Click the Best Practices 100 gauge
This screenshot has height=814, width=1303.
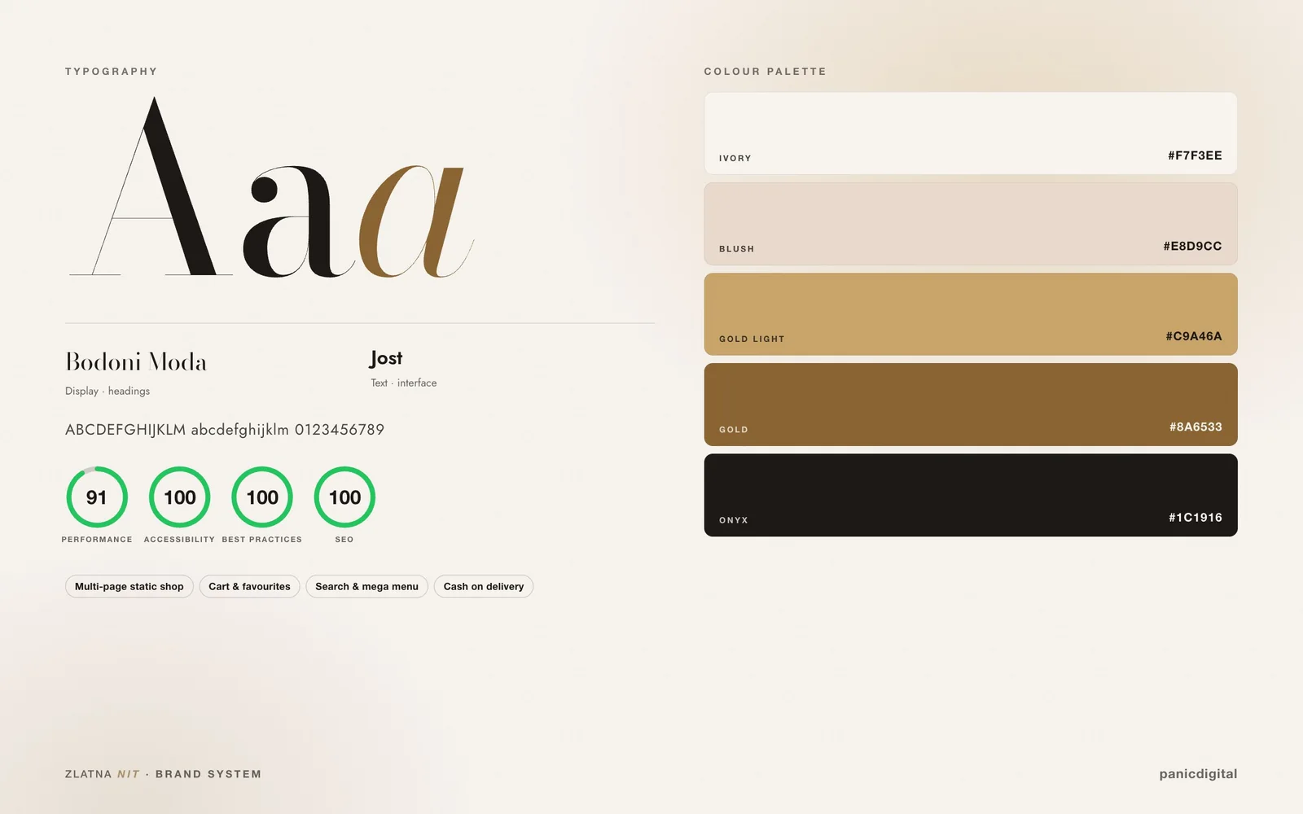coord(262,497)
